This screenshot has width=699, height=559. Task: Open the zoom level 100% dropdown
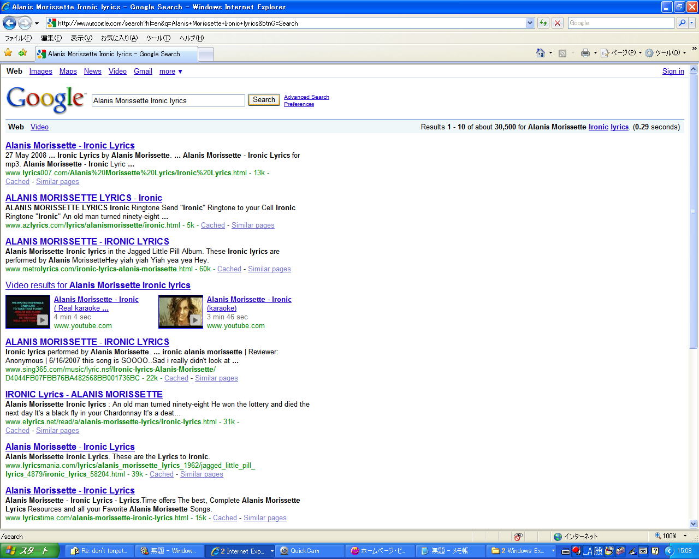point(685,536)
